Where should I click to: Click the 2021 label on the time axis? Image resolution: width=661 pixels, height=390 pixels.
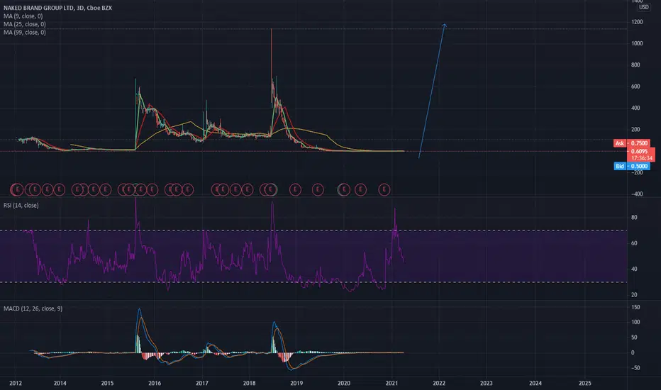point(392,383)
